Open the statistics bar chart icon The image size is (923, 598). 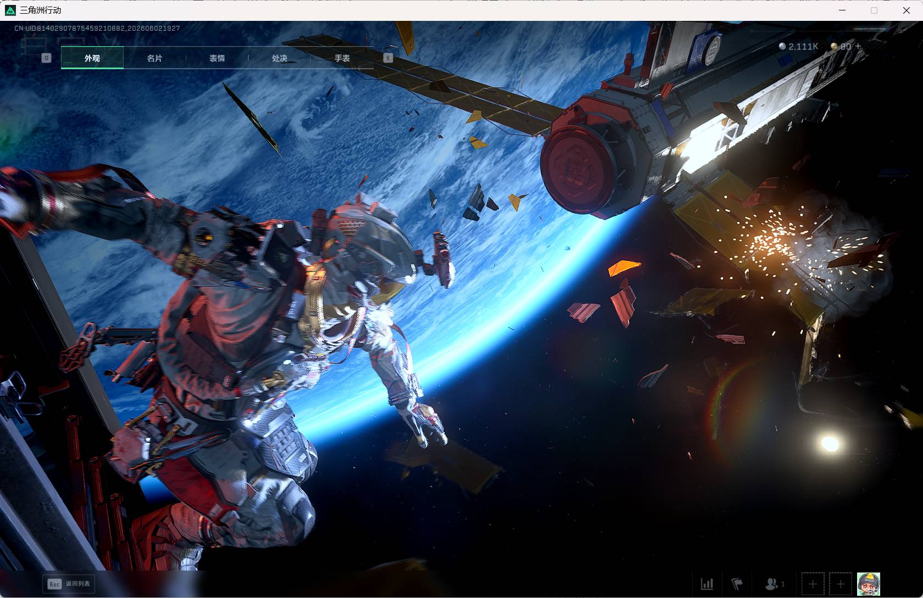click(707, 584)
